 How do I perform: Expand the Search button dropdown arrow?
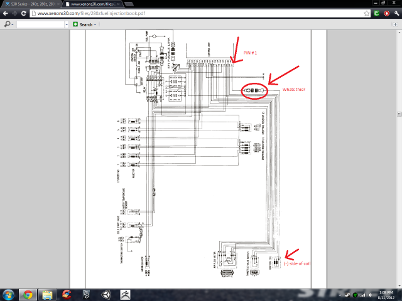point(95,24)
